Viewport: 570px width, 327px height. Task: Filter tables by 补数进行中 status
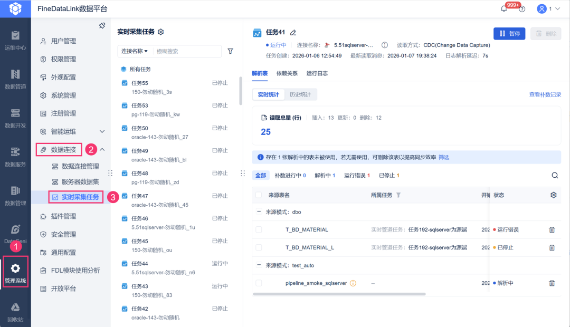(x=290, y=176)
